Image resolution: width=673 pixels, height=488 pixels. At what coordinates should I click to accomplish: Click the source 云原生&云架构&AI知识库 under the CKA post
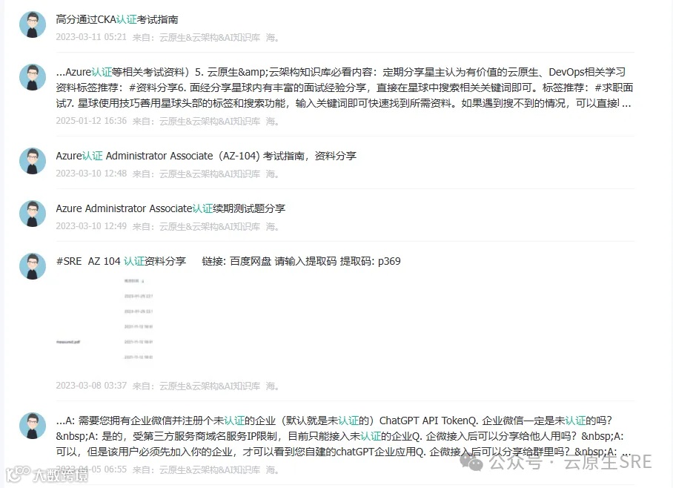(x=210, y=37)
